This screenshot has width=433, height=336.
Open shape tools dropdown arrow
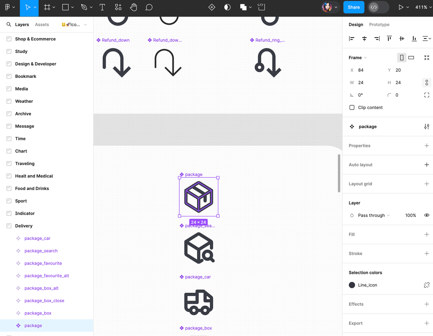73,8
